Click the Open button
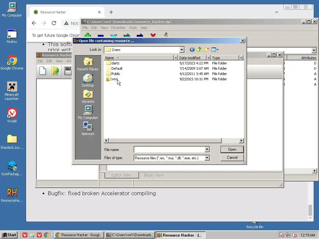 [232, 149]
